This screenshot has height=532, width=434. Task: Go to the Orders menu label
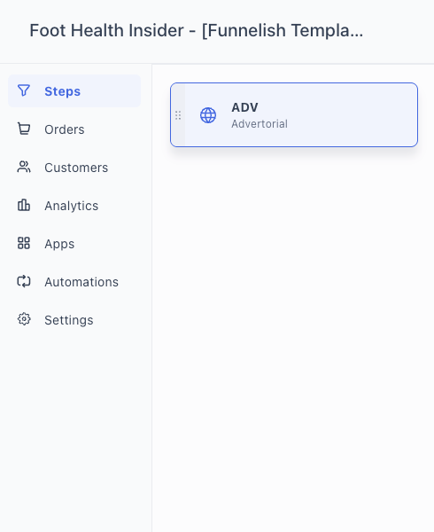coord(65,129)
